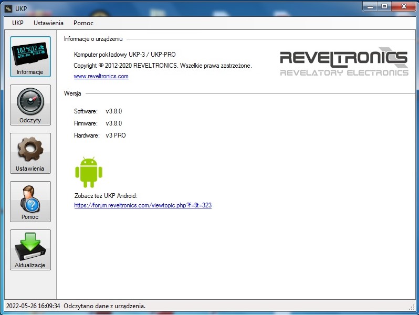Click status message 'Odczytano dane z urządzenia.'

pyautogui.click(x=104, y=306)
